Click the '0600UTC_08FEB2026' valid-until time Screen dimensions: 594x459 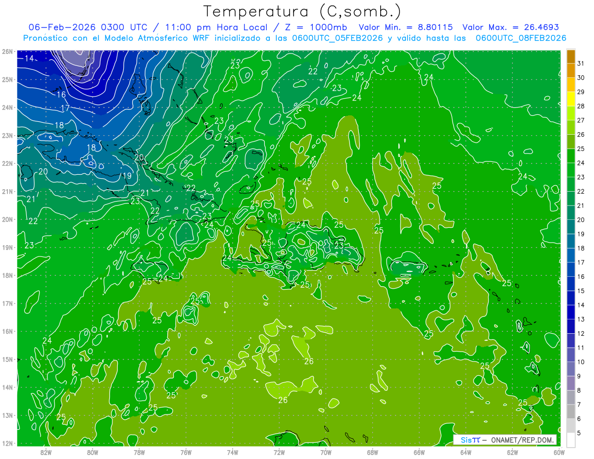click(x=521, y=38)
